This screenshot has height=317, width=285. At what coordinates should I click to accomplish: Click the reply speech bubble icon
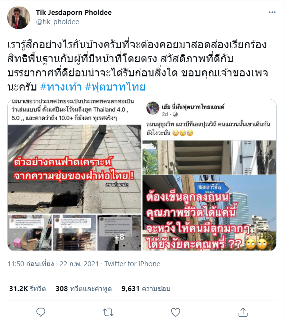click(40, 312)
